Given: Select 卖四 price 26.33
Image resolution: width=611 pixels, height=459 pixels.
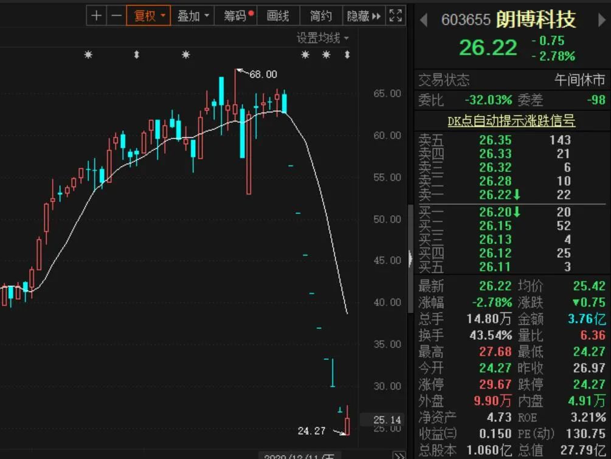Looking at the screenshot, I should pyautogui.click(x=495, y=154).
